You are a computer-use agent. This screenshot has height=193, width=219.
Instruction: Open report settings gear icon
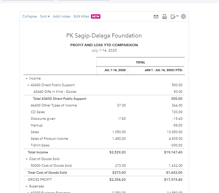(183, 16)
